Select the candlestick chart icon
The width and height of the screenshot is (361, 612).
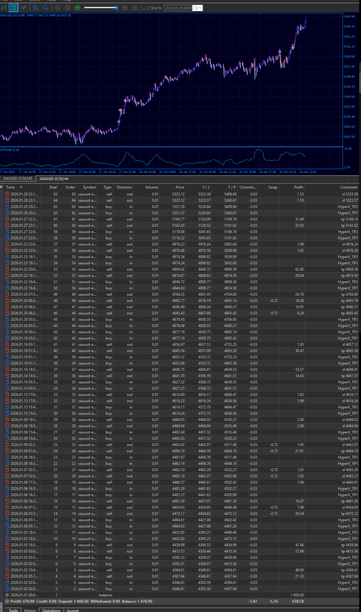coord(14,8)
